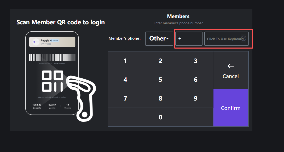Viewport: 284px width, 152px height.
Task: Cancel the member login
Action: (x=231, y=71)
